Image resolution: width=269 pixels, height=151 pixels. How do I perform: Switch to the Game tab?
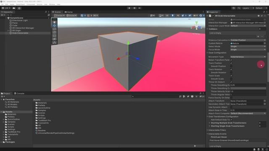[x=69, y=12]
